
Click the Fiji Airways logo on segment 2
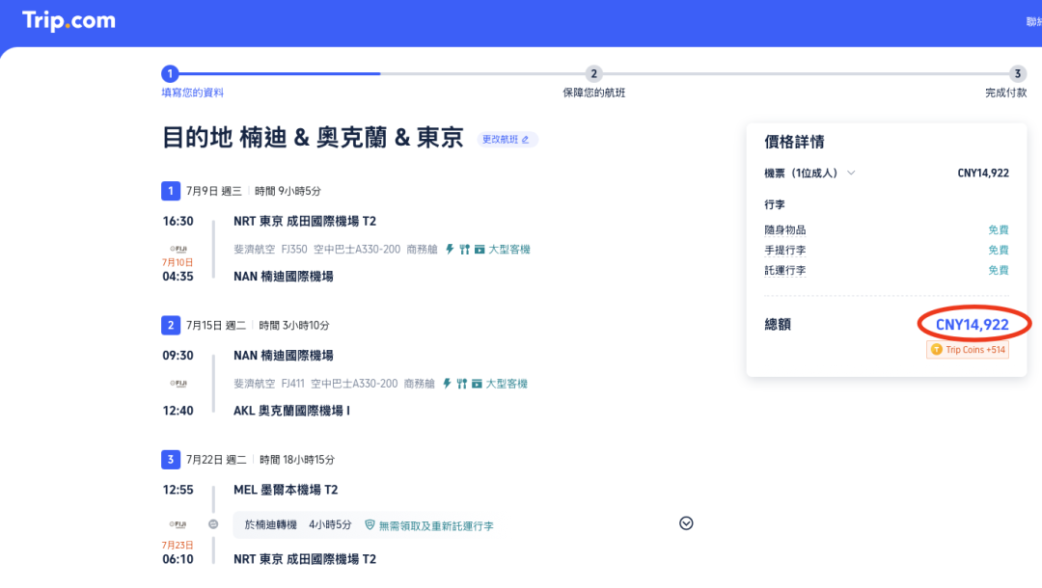click(178, 383)
